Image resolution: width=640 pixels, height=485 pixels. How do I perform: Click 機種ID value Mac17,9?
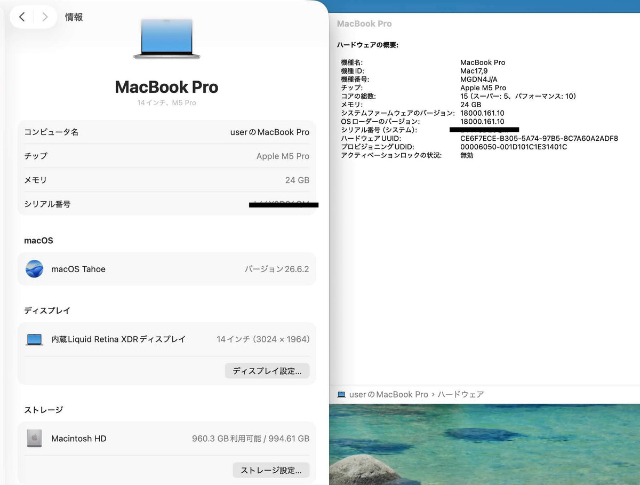point(474,70)
